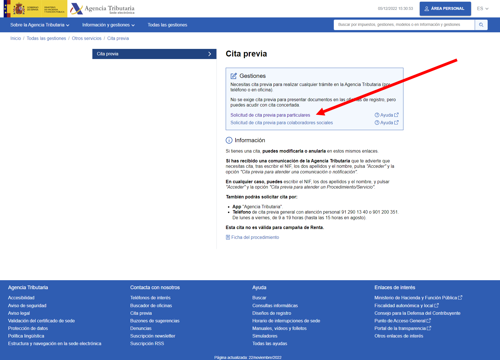
Task: Click the search magnifier icon button
Action: click(x=481, y=25)
